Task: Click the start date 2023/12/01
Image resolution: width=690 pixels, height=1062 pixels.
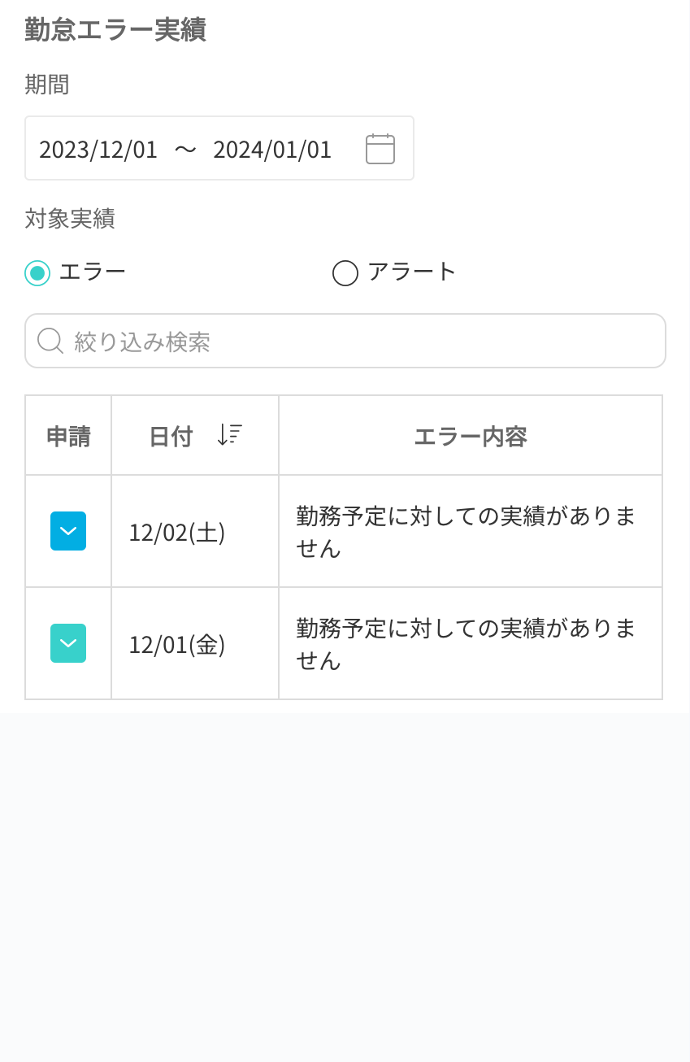Action: coord(98,150)
